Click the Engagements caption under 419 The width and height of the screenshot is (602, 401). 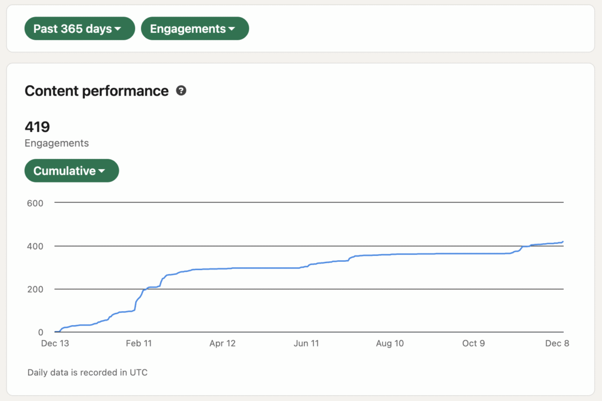tap(56, 143)
